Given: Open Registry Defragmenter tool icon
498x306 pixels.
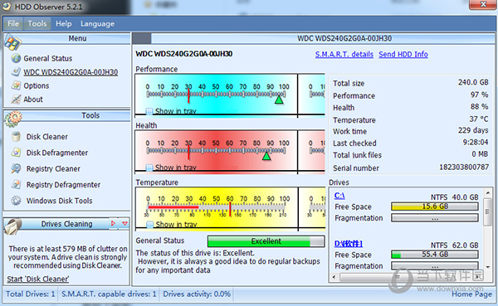Looking at the screenshot, I should 16,184.
